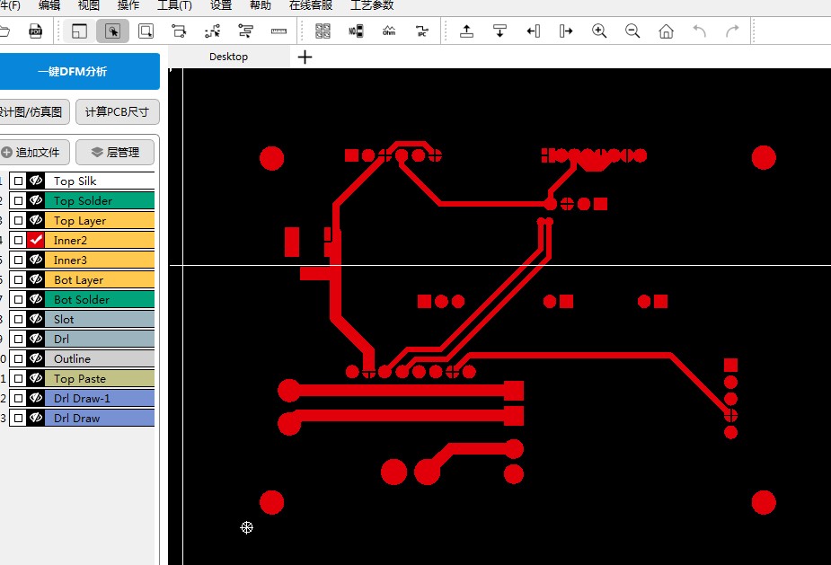This screenshot has width=831, height=565.
Task: Check the Outline layer checkbox
Action: 19,358
